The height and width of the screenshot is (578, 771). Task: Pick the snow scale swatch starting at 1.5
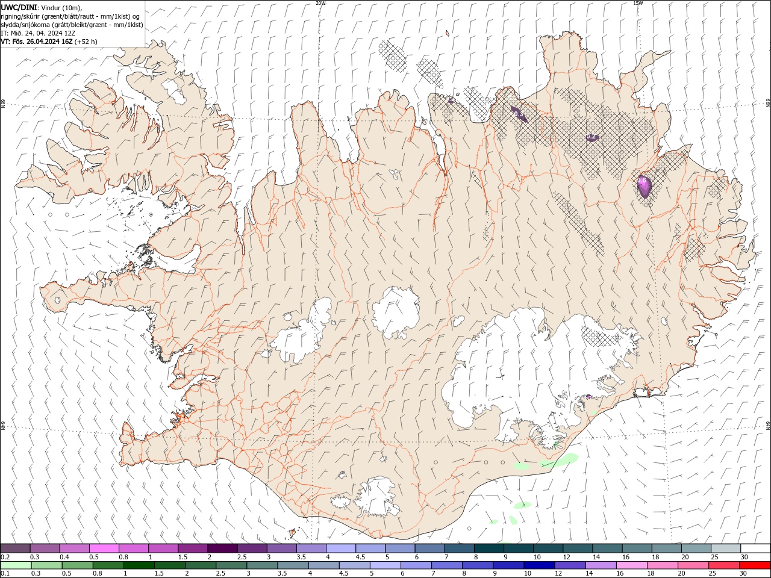click(x=192, y=548)
